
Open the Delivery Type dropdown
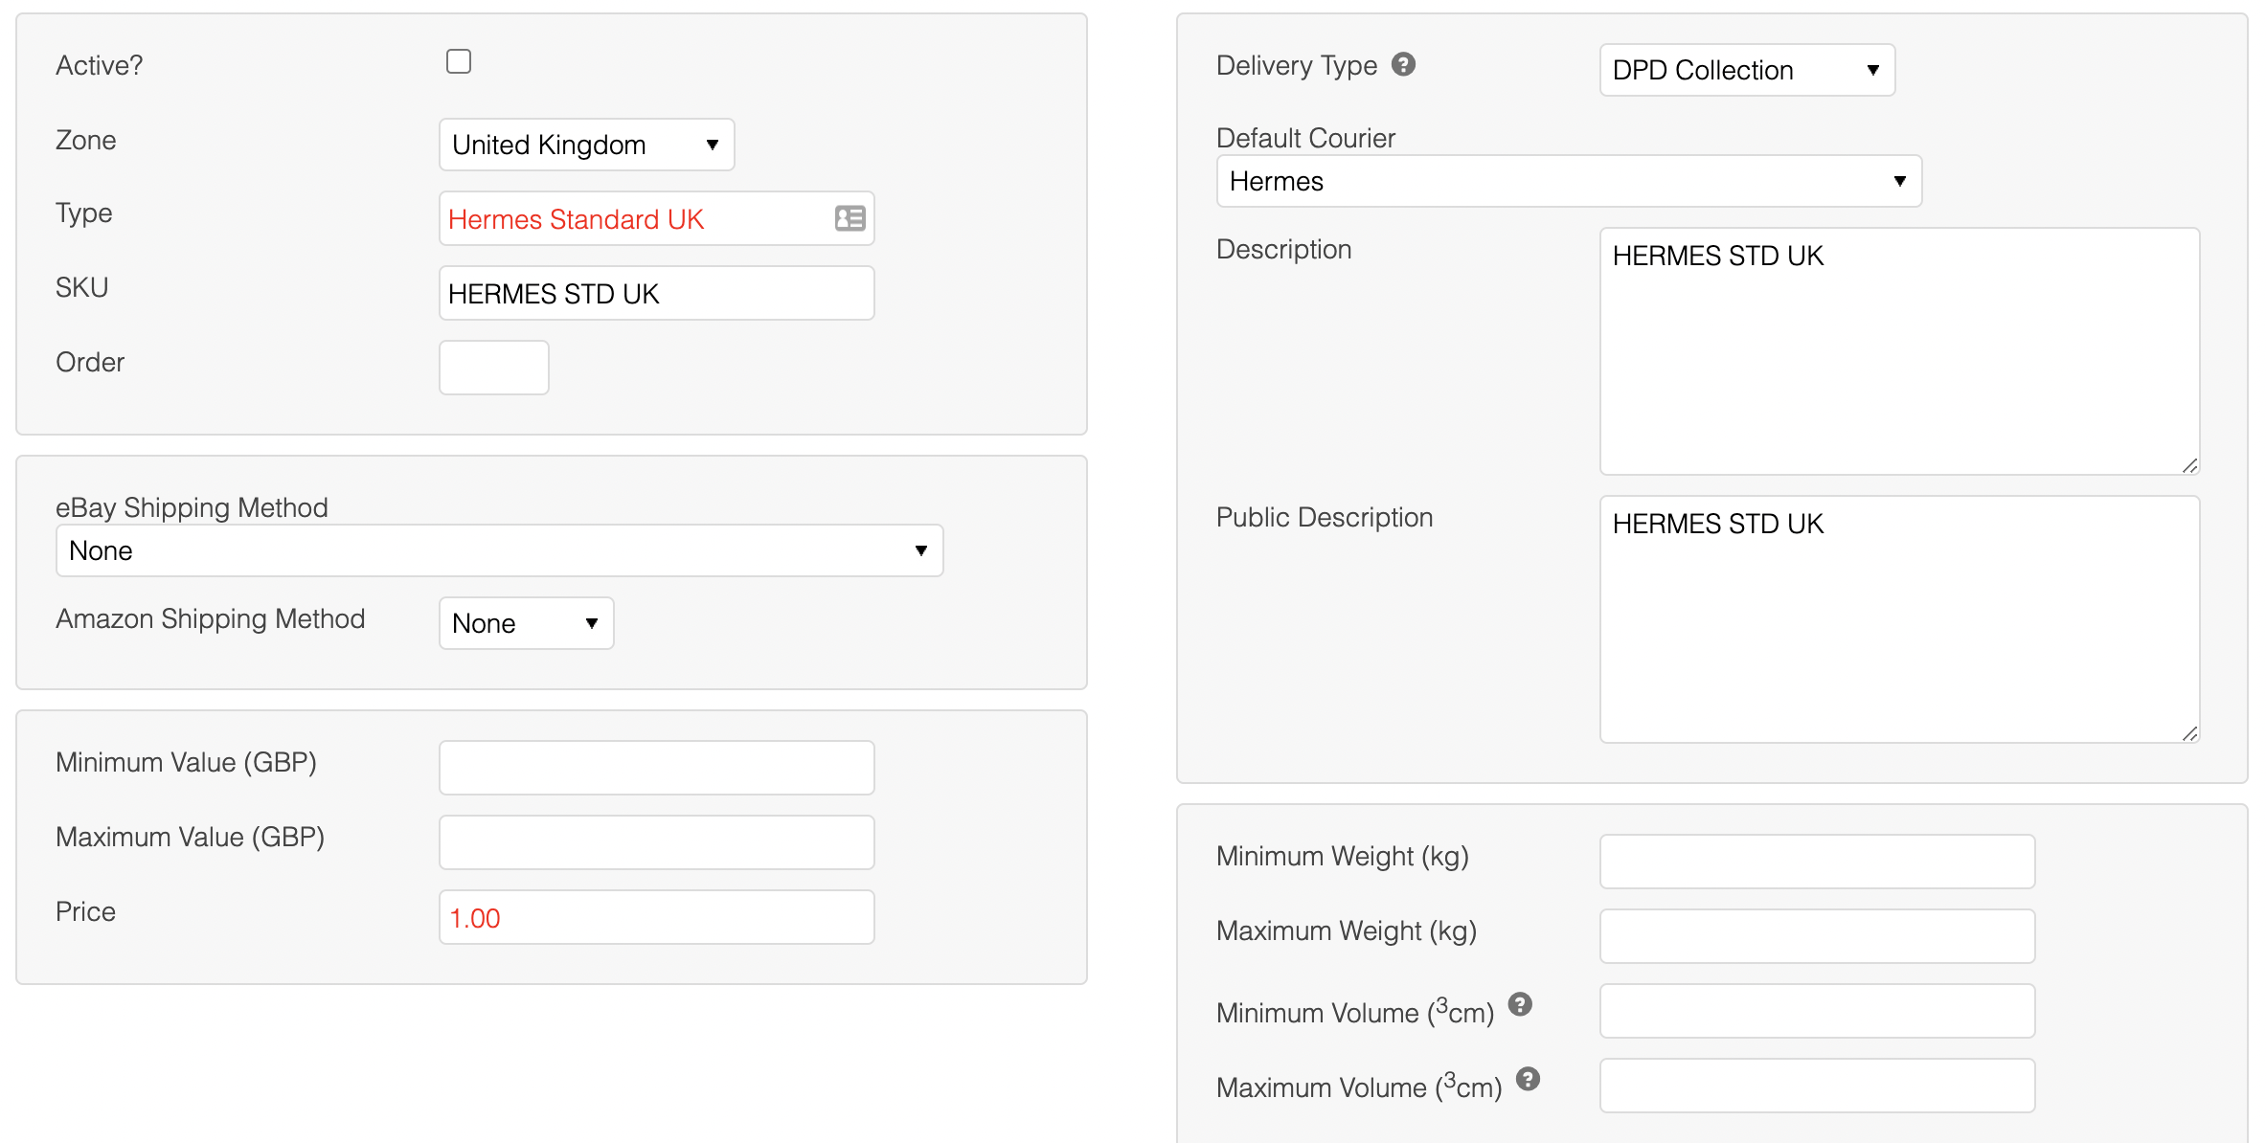click(1746, 70)
